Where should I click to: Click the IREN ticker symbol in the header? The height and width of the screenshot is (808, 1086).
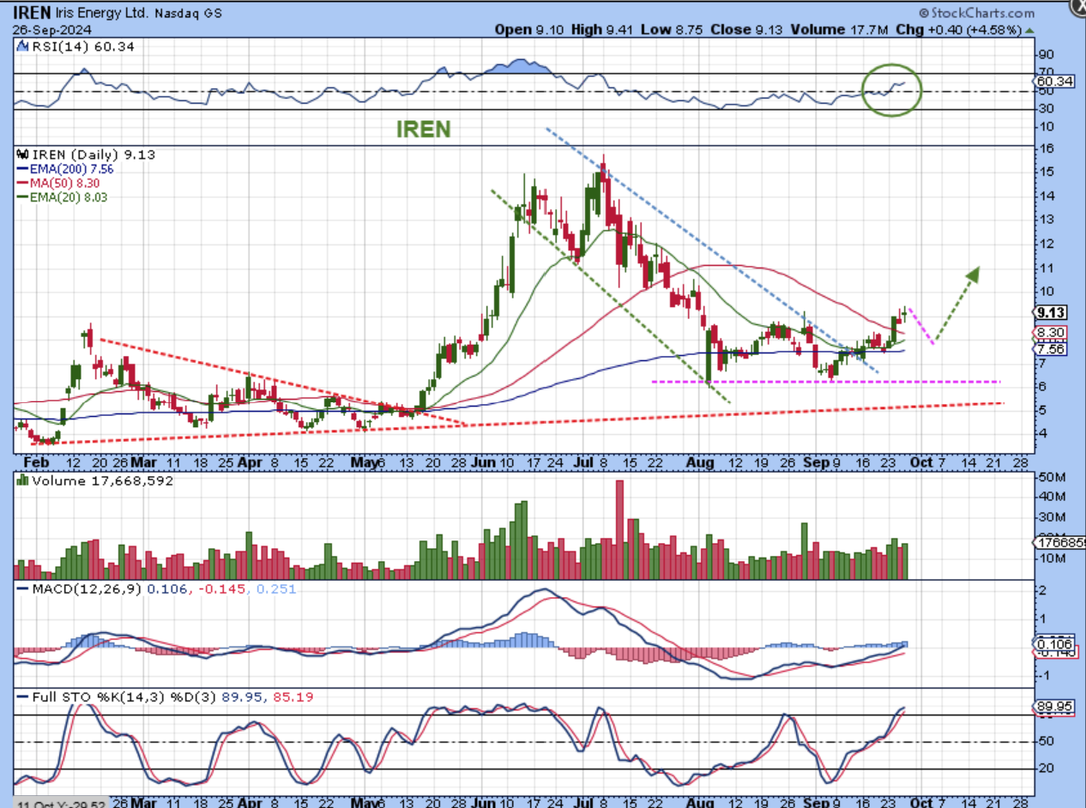click(x=33, y=13)
